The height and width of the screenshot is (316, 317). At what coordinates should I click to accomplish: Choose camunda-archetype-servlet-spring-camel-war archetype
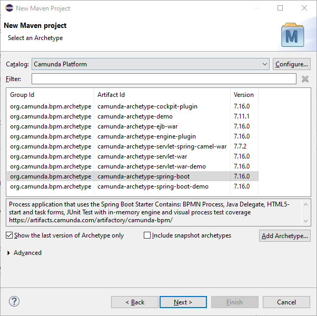click(162, 146)
